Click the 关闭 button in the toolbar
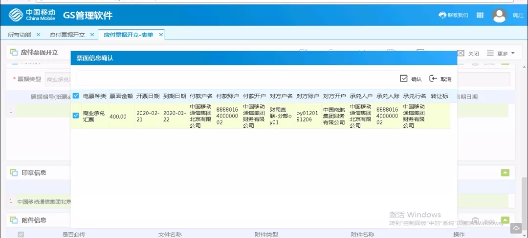Screen dimensions: 528x238 [468, 53]
